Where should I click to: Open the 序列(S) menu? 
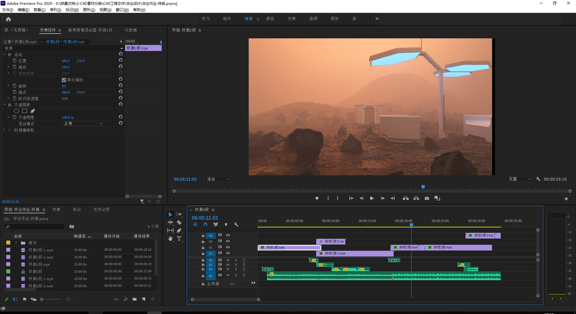coord(55,10)
